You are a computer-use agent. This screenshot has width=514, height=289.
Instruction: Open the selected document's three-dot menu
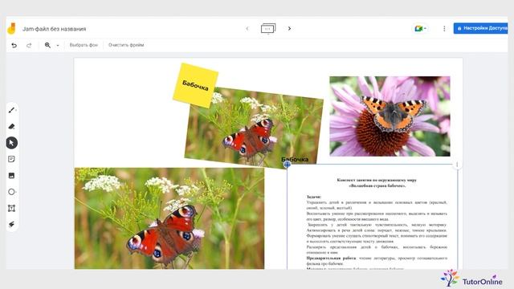tap(457, 165)
